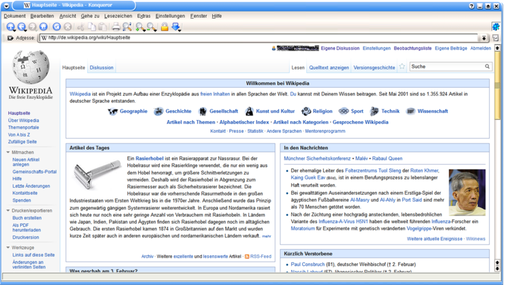Click the Home toolbar icon

click(44, 27)
